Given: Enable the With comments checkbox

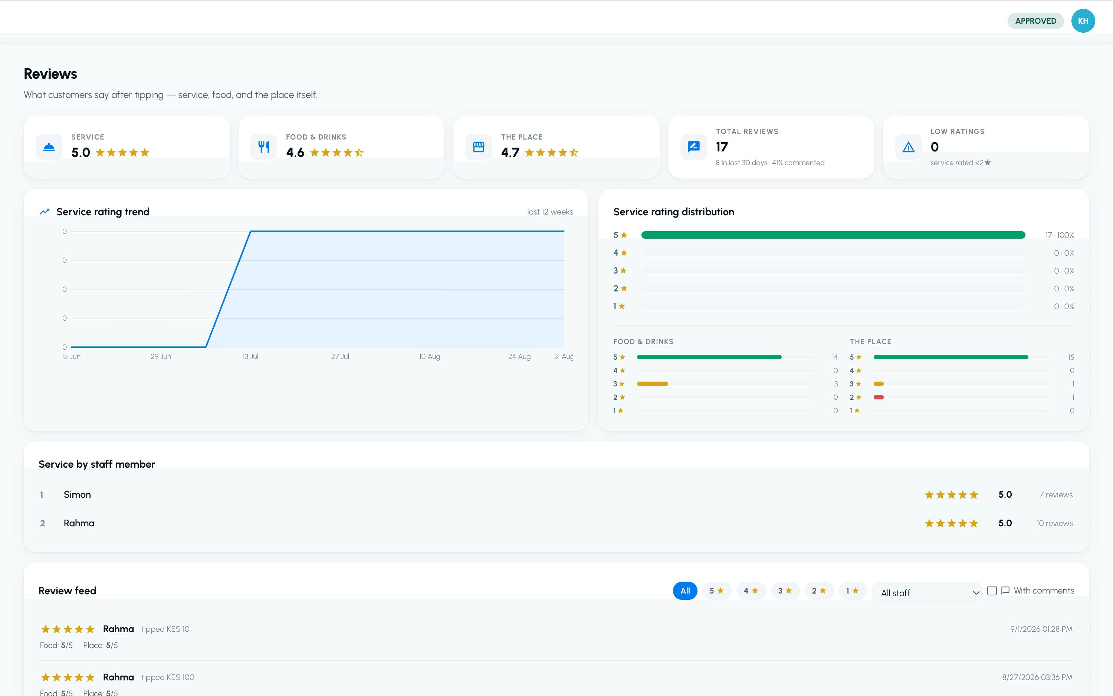Looking at the screenshot, I should (992, 591).
